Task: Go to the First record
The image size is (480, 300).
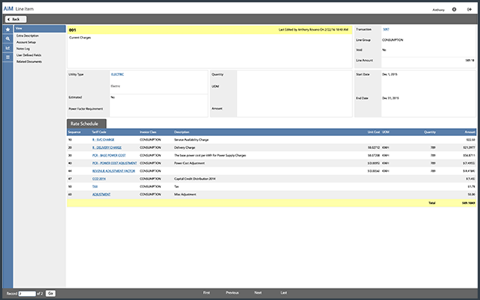Action: click(207, 292)
